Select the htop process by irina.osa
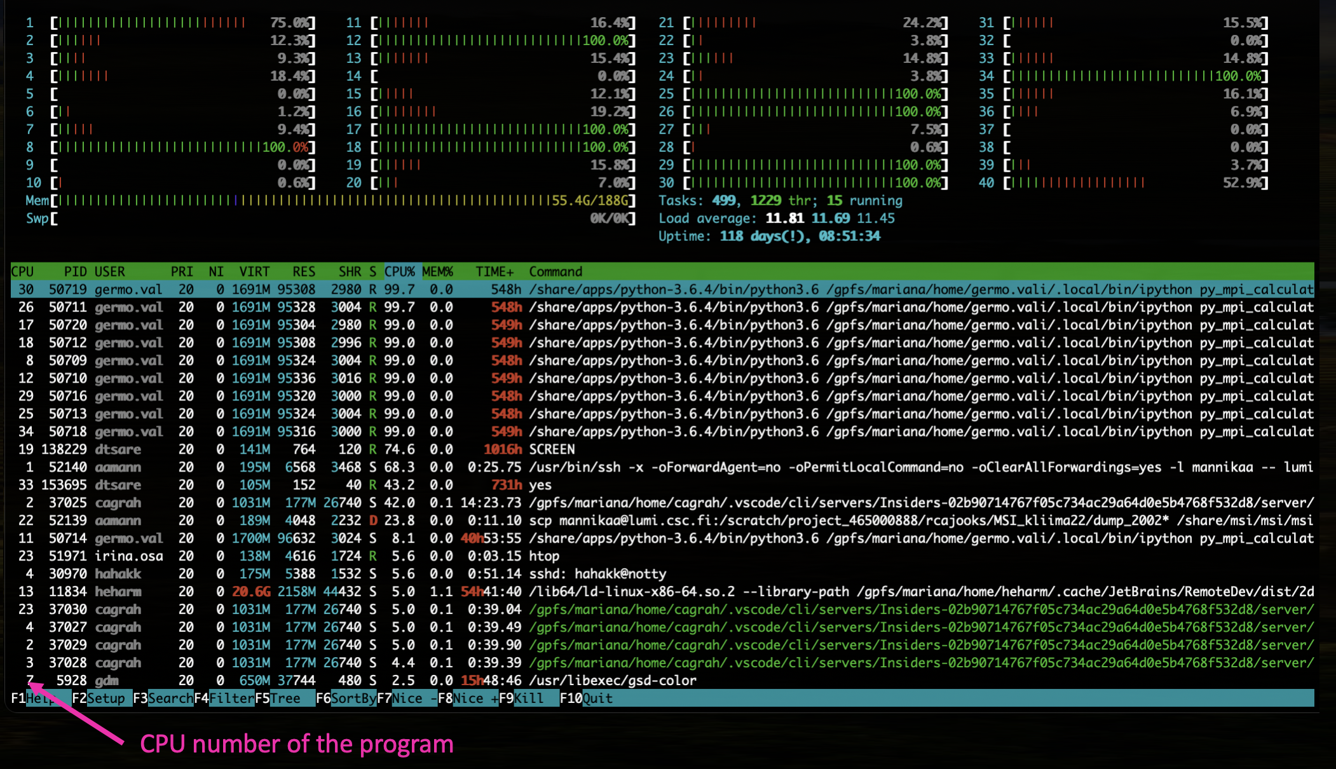 [662, 556]
